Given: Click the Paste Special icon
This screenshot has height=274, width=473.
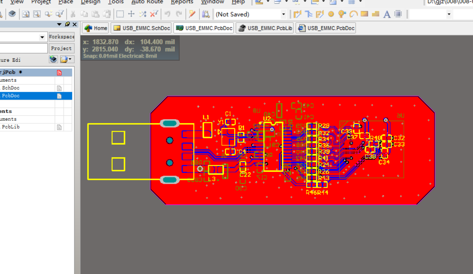Looking at the screenshot, I should point(106,14).
